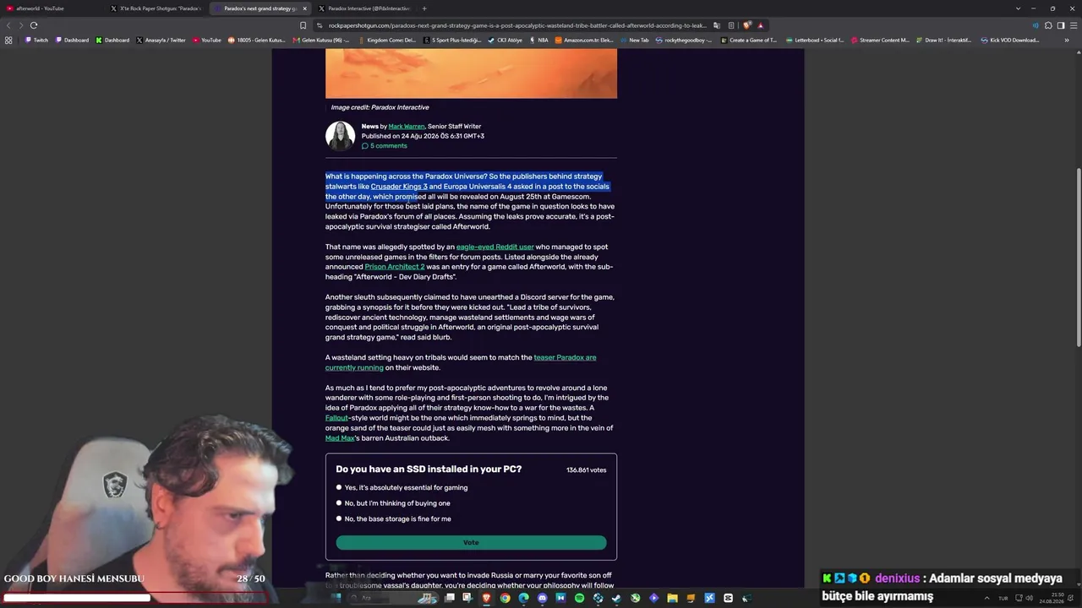Click the '136.861 votes' poll count
The image size is (1082, 608).
(x=587, y=470)
